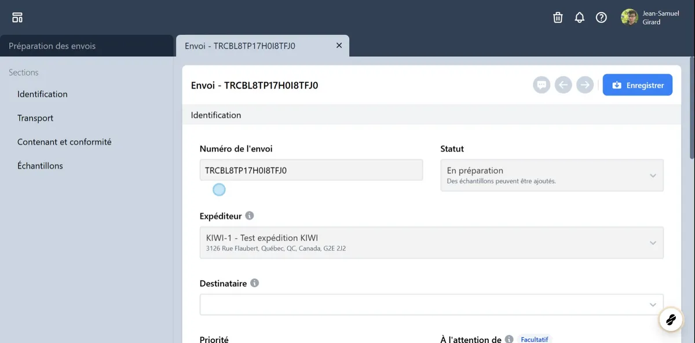This screenshot has height=343, width=695.
Task: Close the Envoi TRCBL8TP17H0I8TFJ0 tab
Action: point(339,46)
